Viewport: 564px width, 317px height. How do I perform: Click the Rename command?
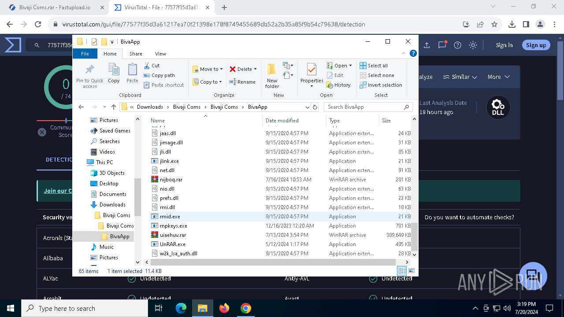242,82
